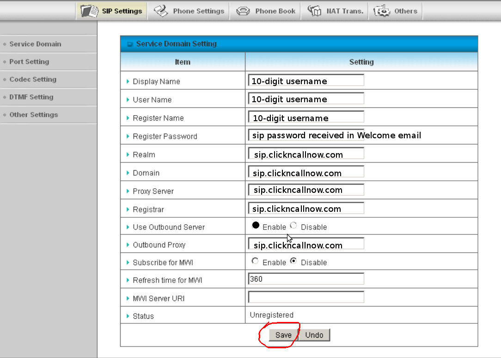Switch to Phone Settings tab
The image size is (501, 358).
189,11
